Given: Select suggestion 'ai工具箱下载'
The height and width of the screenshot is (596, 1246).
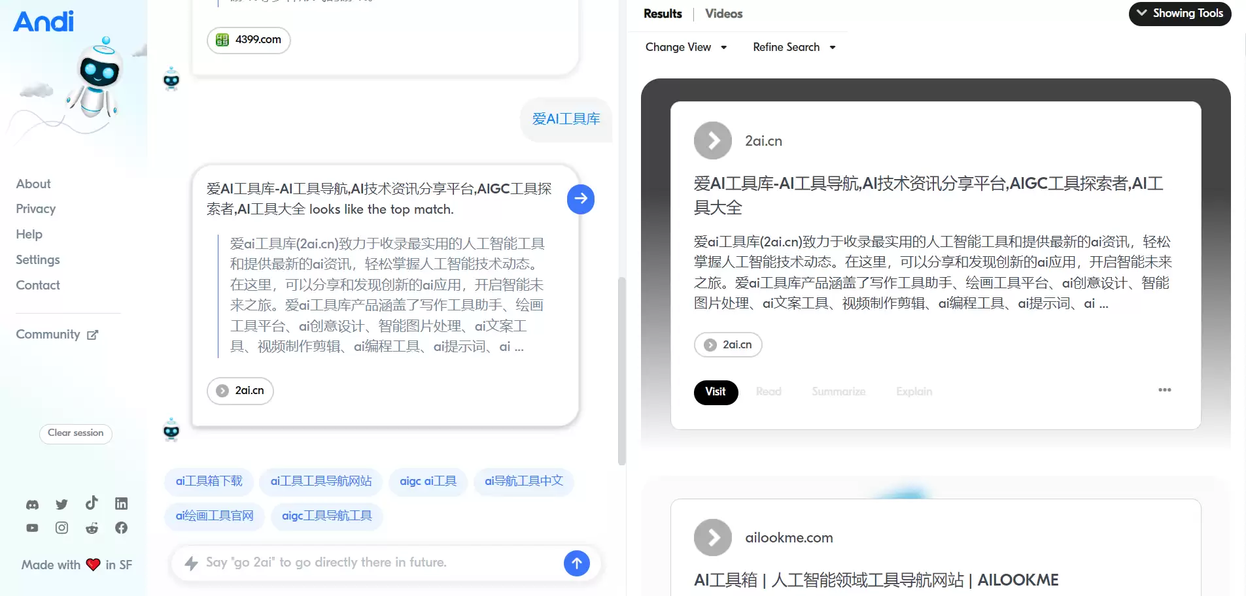Looking at the screenshot, I should click(209, 482).
